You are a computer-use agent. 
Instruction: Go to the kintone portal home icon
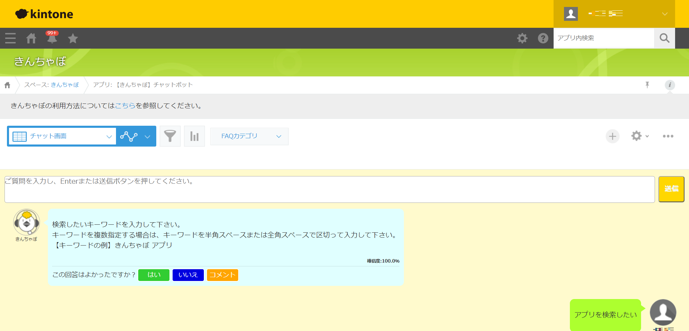31,38
